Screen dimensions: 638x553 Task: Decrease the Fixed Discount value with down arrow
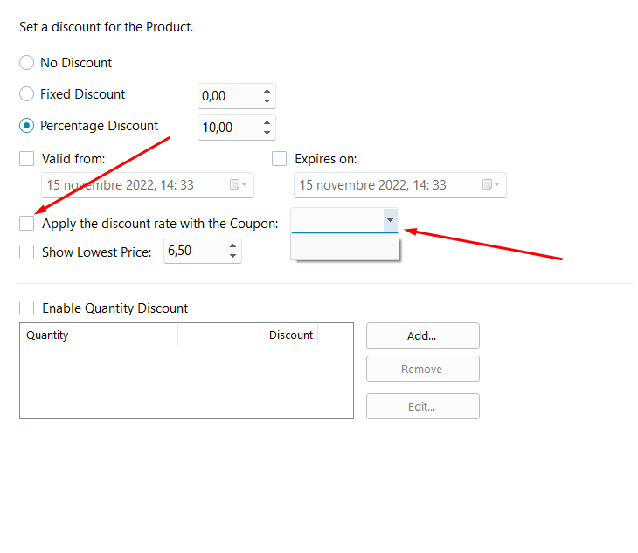266,101
